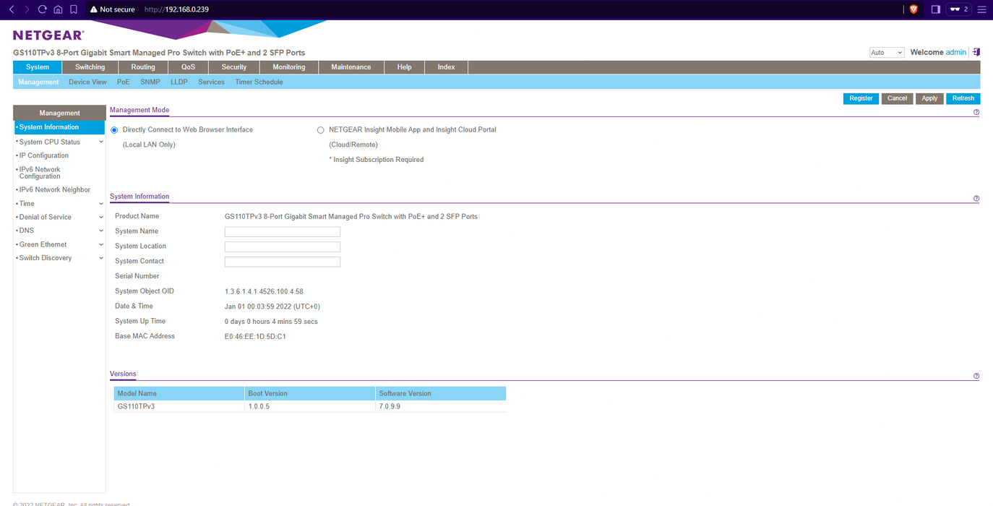The height and width of the screenshot is (506, 993).
Task: Select System Information in the sidebar
Action: click(x=59, y=127)
